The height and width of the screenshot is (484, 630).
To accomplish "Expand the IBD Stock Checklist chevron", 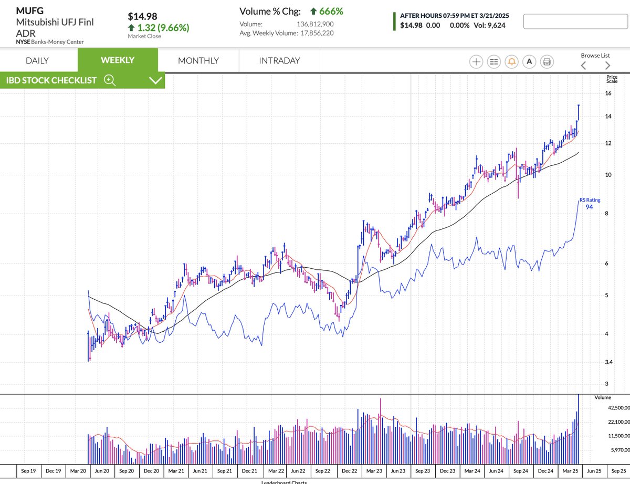I will [x=155, y=80].
